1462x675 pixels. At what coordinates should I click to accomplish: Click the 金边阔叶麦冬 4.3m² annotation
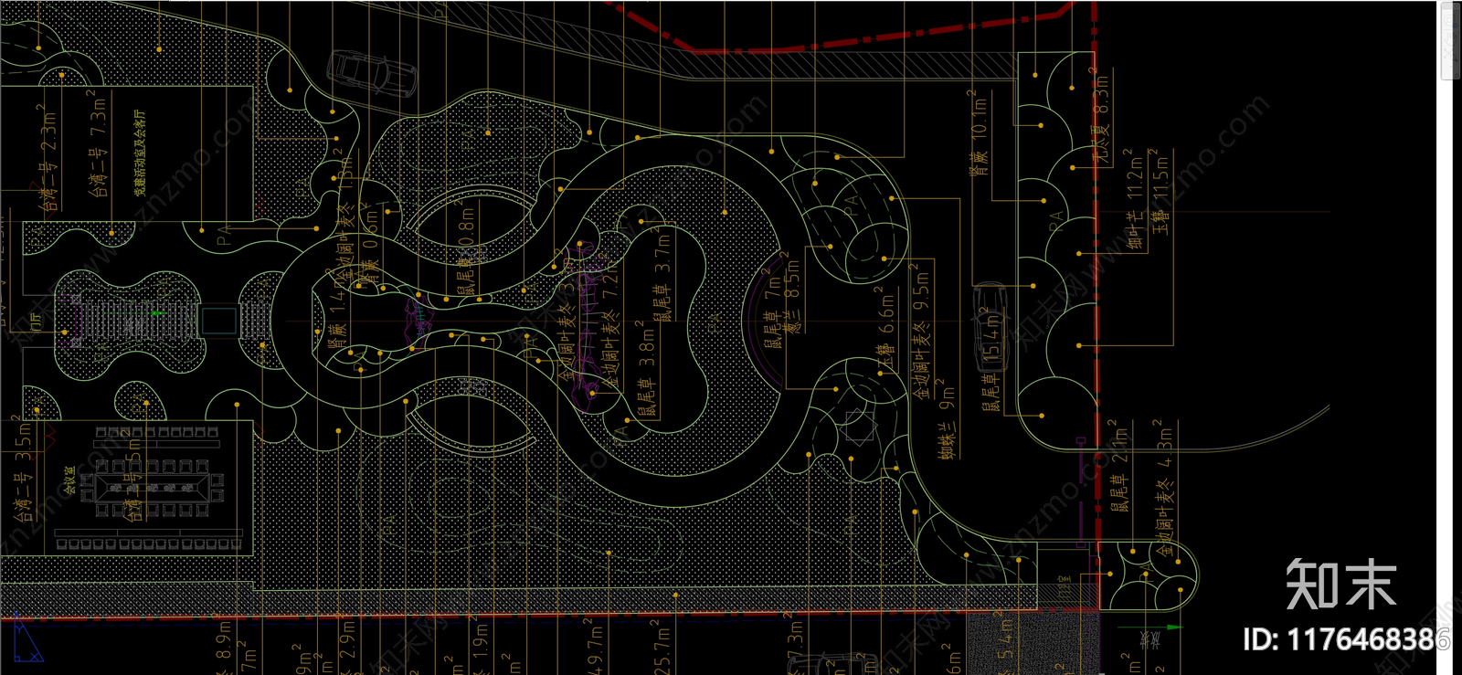coord(1165,490)
